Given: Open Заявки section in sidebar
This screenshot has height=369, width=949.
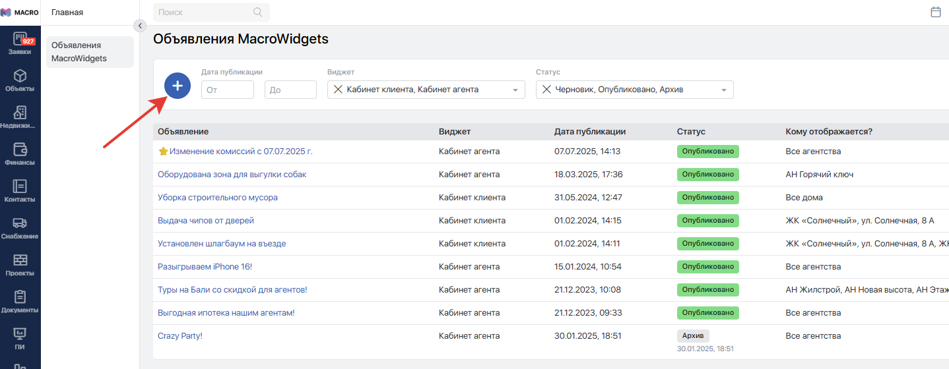Looking at the screenshot, I should [x=20, y=43].
